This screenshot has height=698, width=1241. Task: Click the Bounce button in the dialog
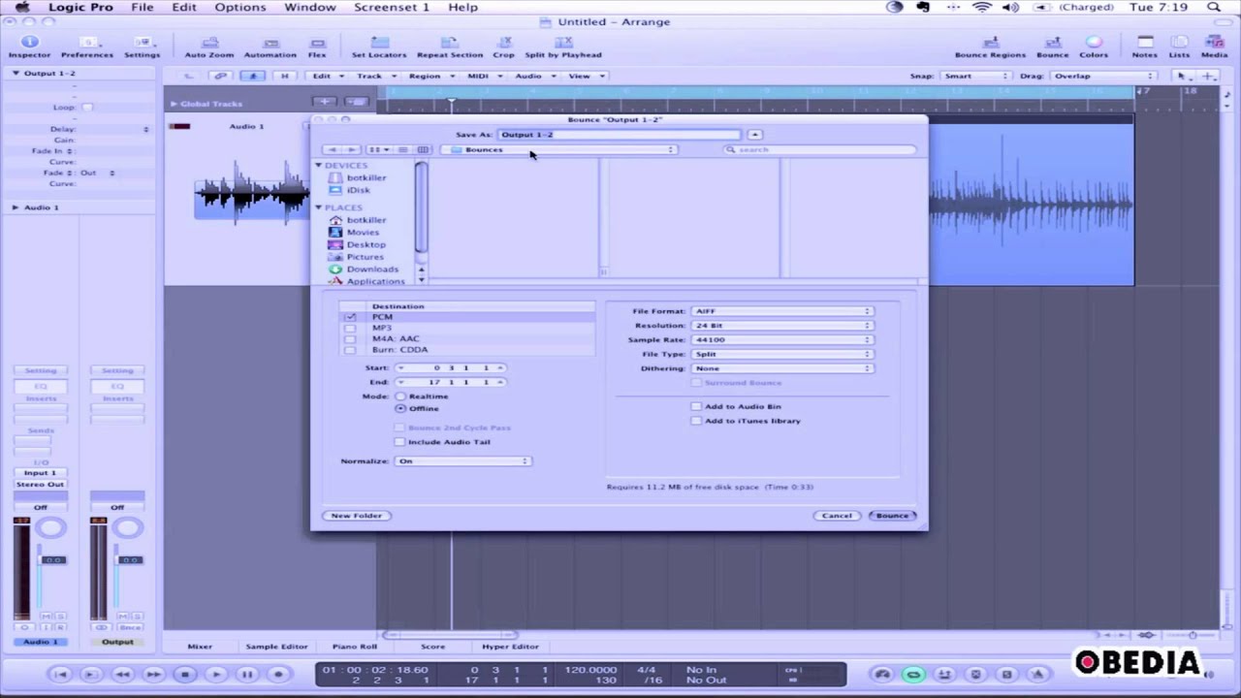892,516
